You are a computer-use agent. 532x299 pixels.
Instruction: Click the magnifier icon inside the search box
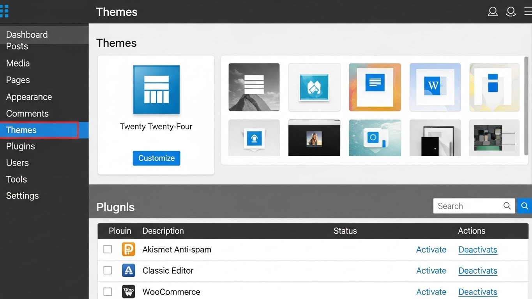tap(507, 206)
